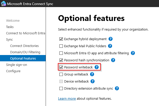Image resolution: width=159 pixels, height=106 pixels.
Task: View help for Device writeback
Action: click(93, 81)
